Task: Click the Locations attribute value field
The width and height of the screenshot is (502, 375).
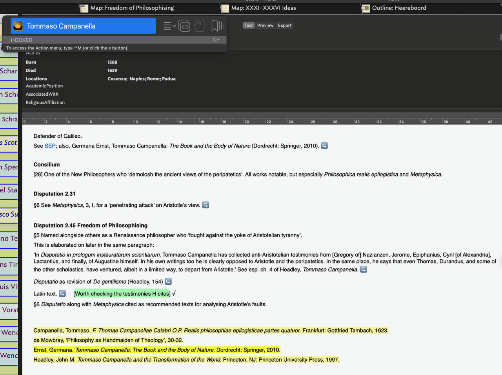Action: pyautogui.click(x=142, y=79)
